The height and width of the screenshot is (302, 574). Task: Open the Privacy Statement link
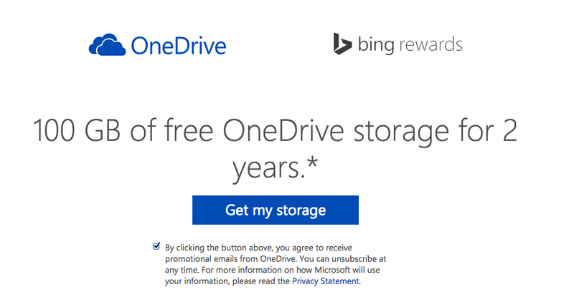[x=326, y=281]
